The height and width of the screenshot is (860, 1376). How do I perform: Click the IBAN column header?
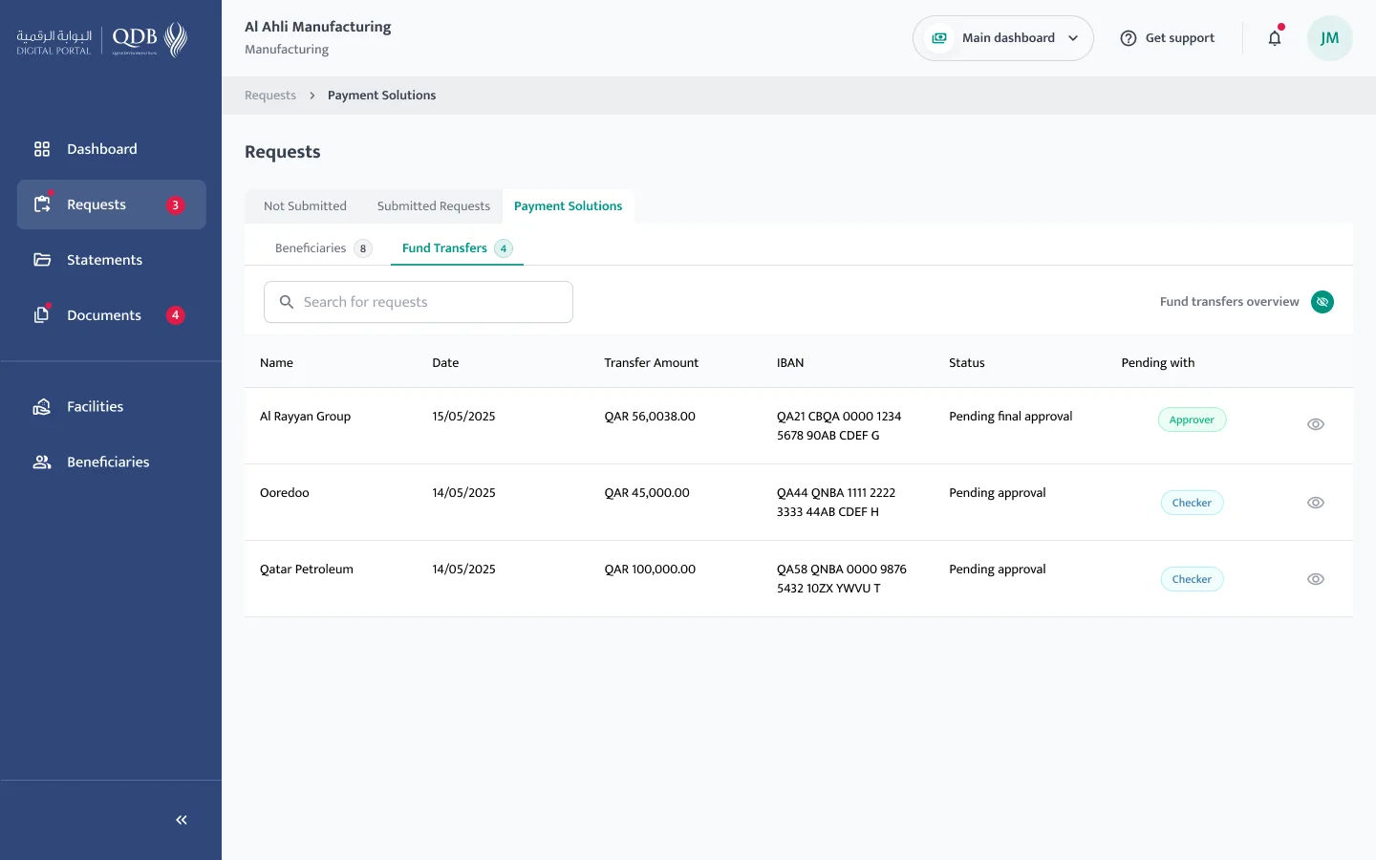coord(790,363)
